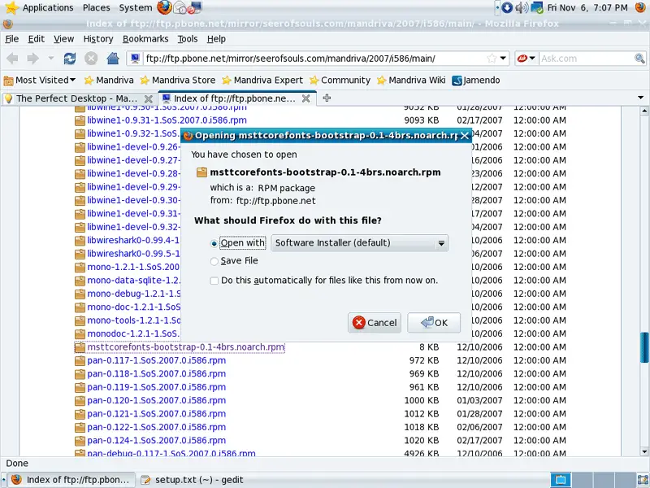Open the View menu
The height and width of the screenshot is (488, 650).
[64, 39]
